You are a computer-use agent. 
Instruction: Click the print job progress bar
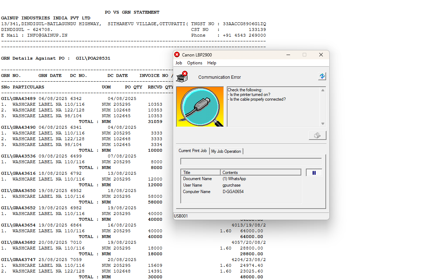tap(251, 161)
